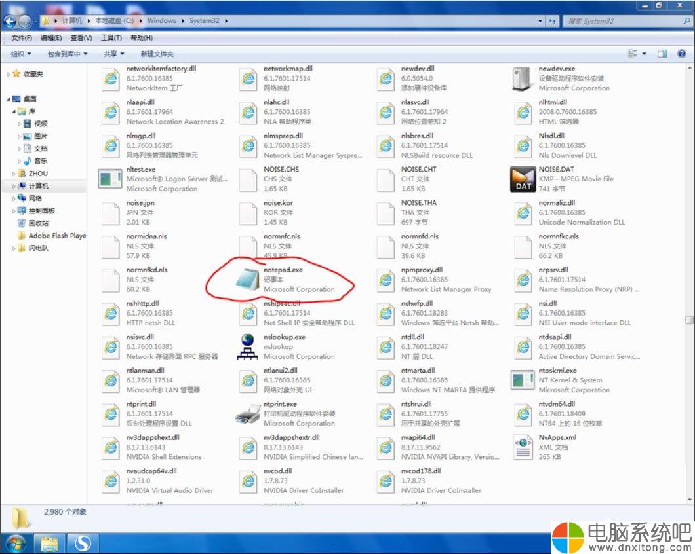Select the ntdll.dll file icon
The image size is (695, 554).
pos(386,347)
